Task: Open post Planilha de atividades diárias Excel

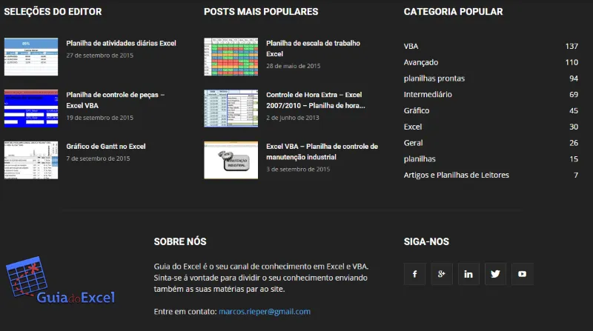Action: [x=121, y=43]
